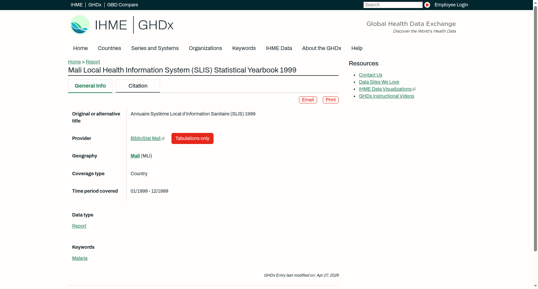538x289 pixels.
Task: Switch to the Citation tab
Action: (x=138, y=86)
